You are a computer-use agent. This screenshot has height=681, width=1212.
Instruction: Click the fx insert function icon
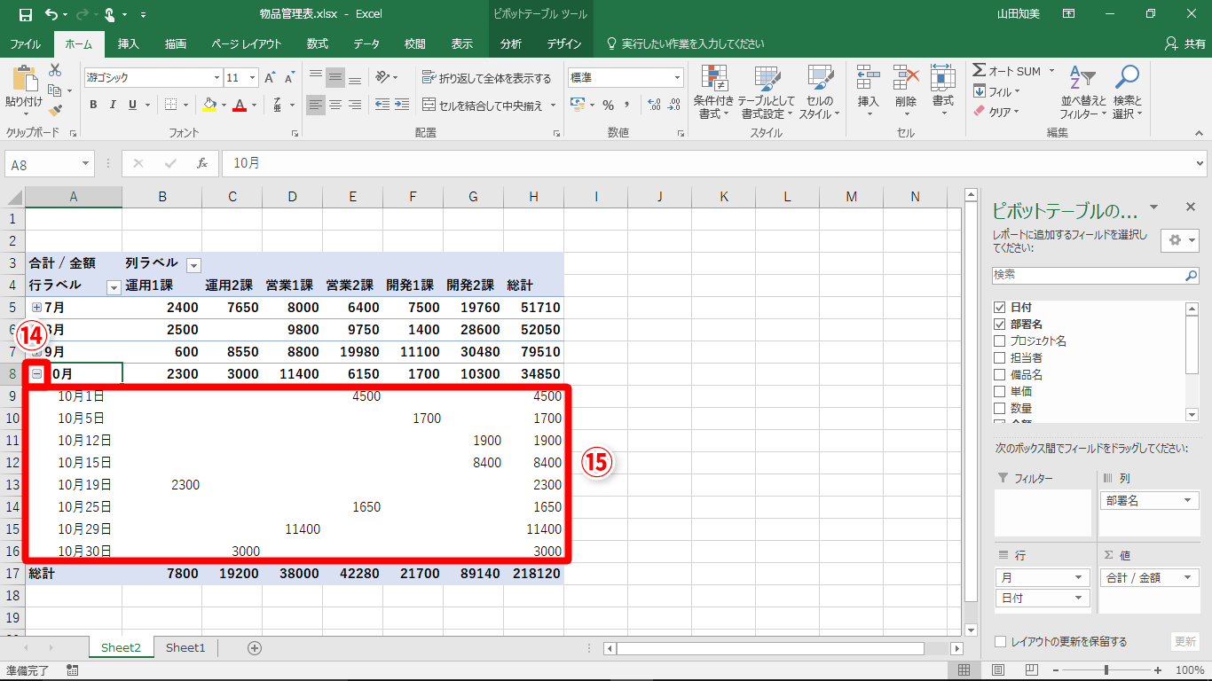(202, 163)
